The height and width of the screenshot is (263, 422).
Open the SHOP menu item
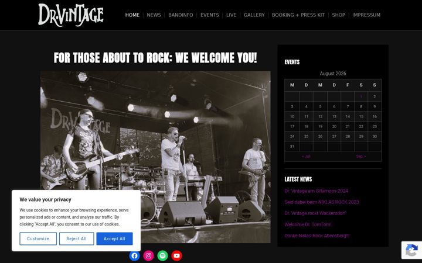(339, 15)
